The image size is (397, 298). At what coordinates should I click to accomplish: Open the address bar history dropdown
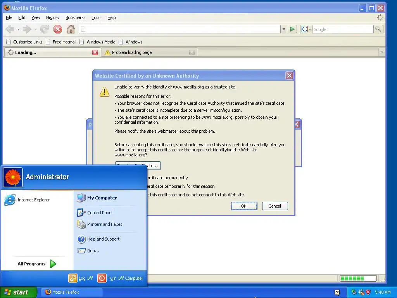[284, 29]
